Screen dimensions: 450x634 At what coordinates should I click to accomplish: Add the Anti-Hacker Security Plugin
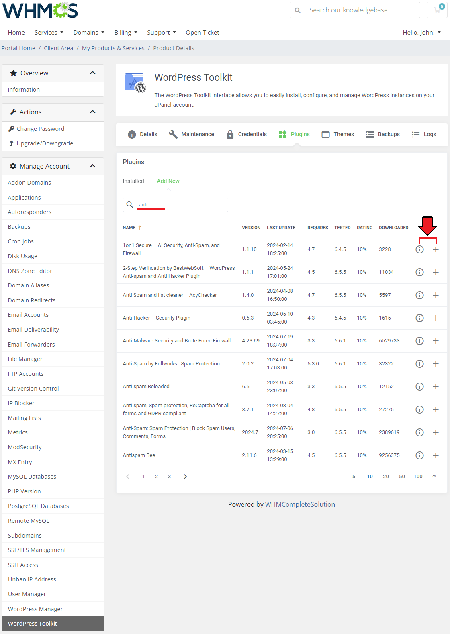(x=436, y=318)
